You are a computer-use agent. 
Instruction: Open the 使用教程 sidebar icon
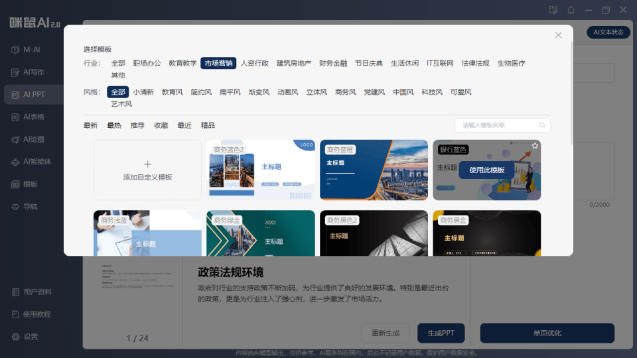pyautogui.click(x=15, y=314)
